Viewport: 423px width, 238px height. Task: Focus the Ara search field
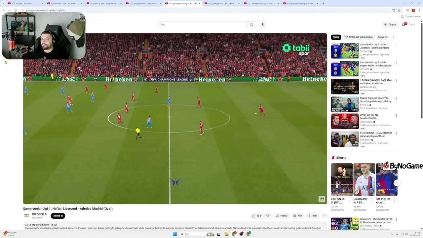tap(202, 24)
